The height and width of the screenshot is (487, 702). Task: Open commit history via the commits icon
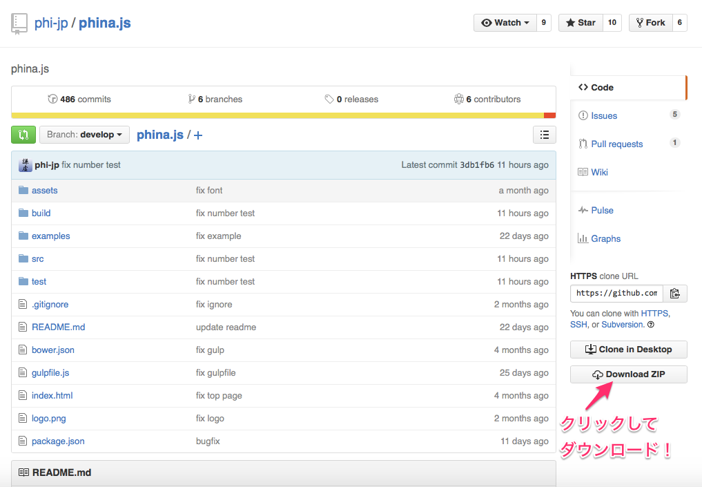coord(54,99)
